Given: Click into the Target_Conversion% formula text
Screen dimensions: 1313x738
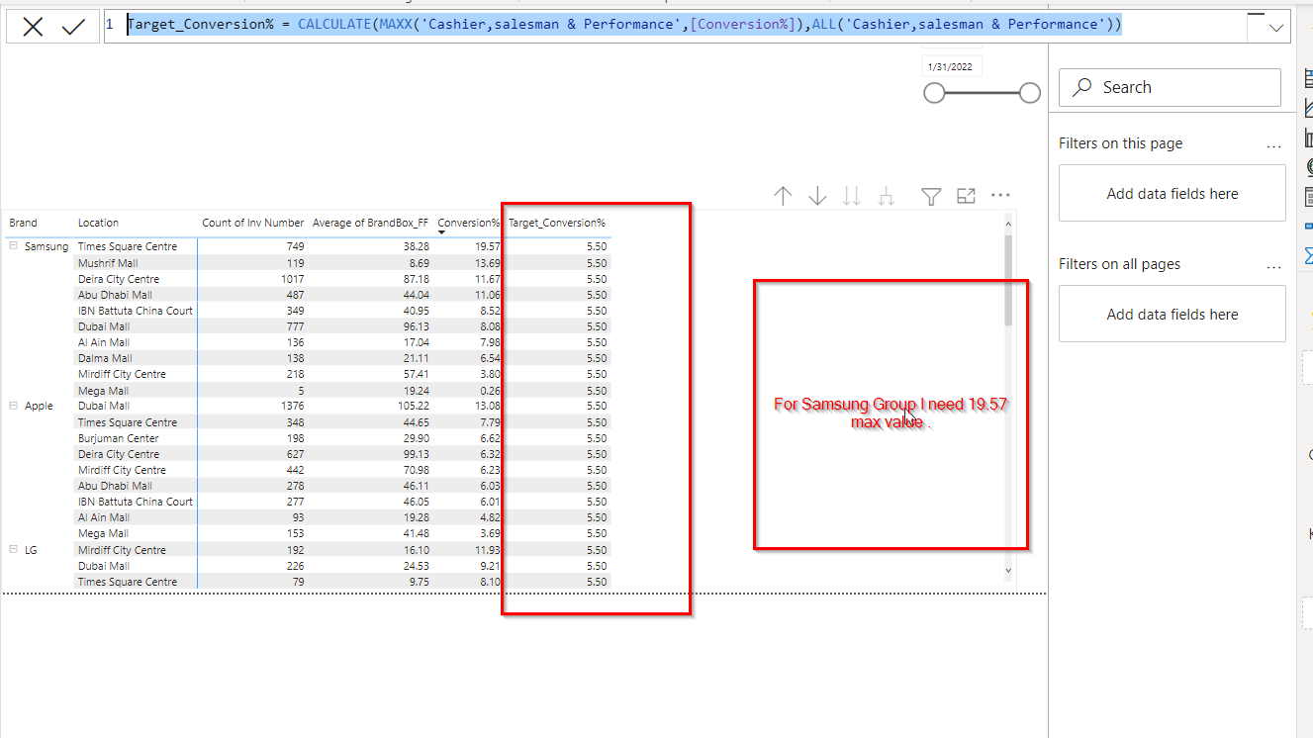Looking at the screenshot, I should click(624, 24).
